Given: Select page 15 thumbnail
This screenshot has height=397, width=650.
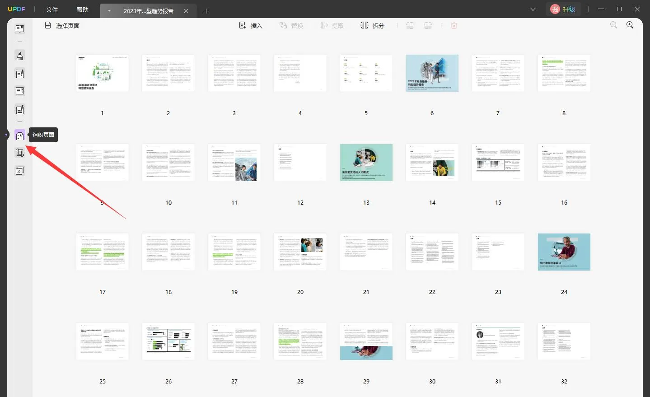Looking at the screenshot, I should tap(498, 163).
